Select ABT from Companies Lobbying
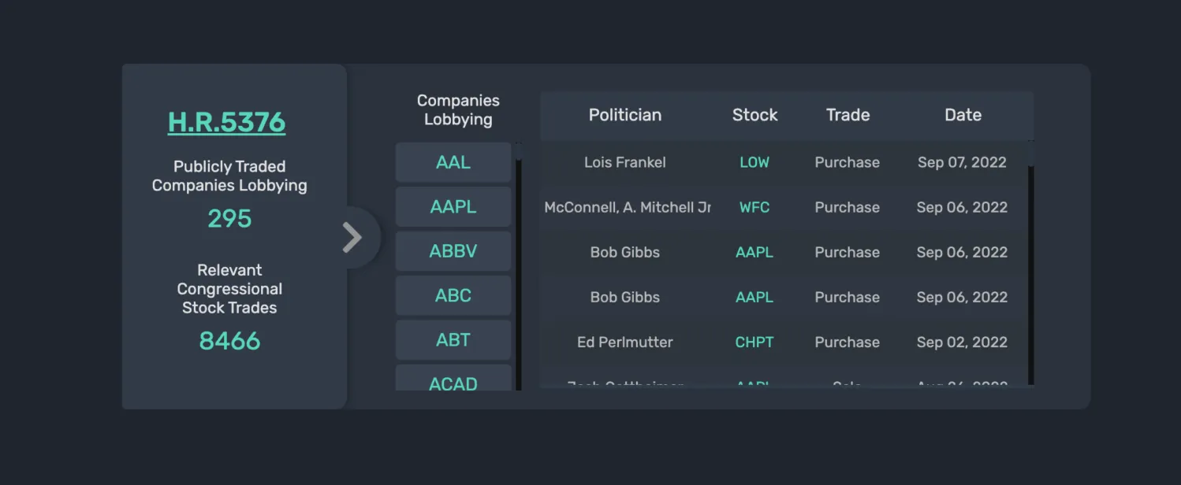The height and width of the screenshot is (485, 1181). [x=453, y=340]
